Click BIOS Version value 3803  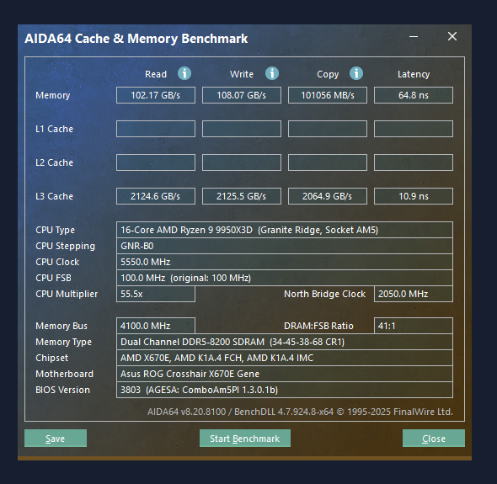pyautogui.click(x=285, y=390)
